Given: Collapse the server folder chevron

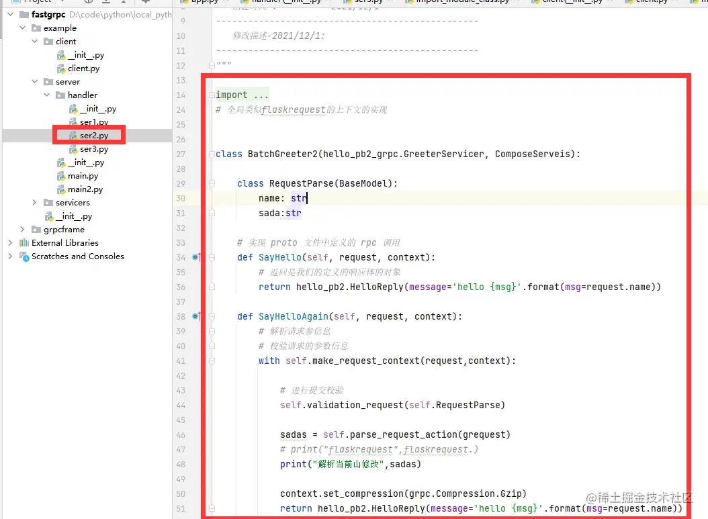Looking at the screenshot, I should (35, 82).
